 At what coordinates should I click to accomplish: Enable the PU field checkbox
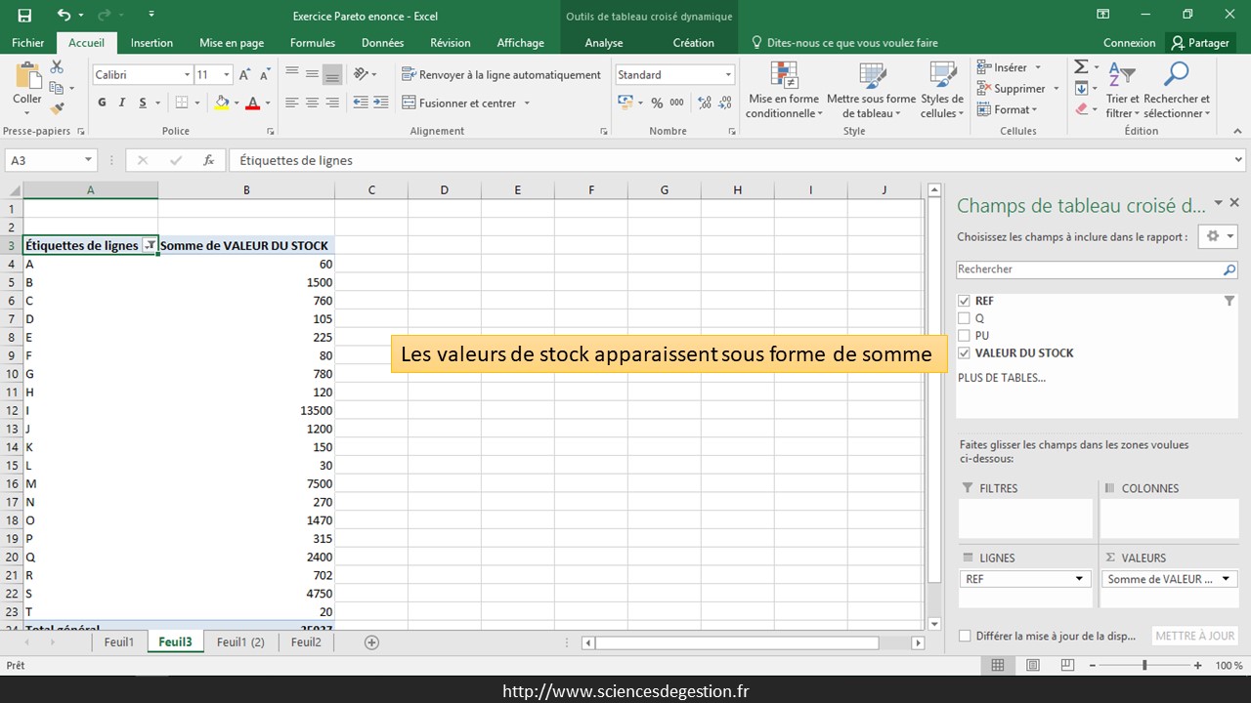pyautogui.click(x=965, y=335)
